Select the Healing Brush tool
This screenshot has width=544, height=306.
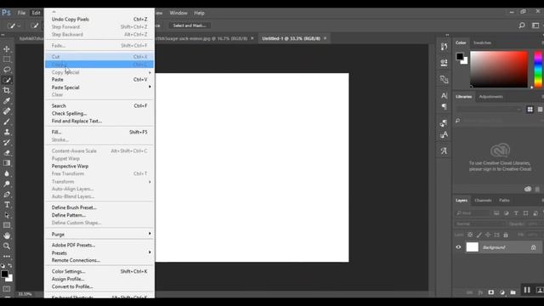7,111
